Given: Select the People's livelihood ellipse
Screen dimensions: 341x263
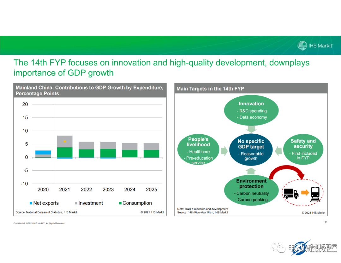Looking at the screenshot, I should tap(198, 149).
